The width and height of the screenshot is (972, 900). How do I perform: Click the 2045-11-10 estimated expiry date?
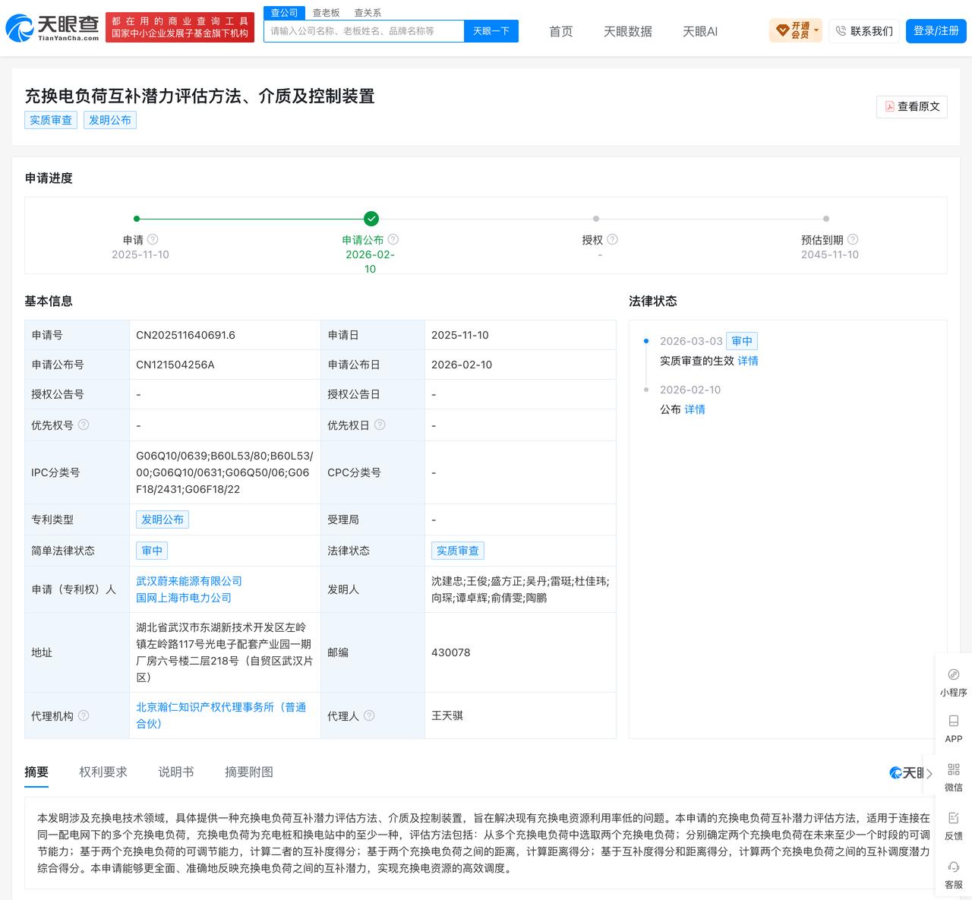(x=829, y=254)
